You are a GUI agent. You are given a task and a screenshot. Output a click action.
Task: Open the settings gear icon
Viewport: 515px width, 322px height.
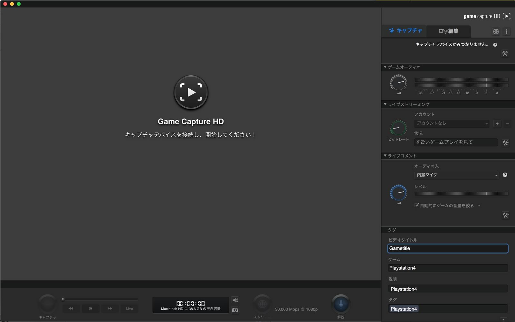point(496,31)
